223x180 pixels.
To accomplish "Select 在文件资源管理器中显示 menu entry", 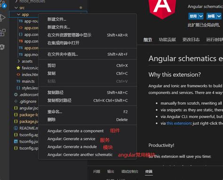I will [88, 35].
